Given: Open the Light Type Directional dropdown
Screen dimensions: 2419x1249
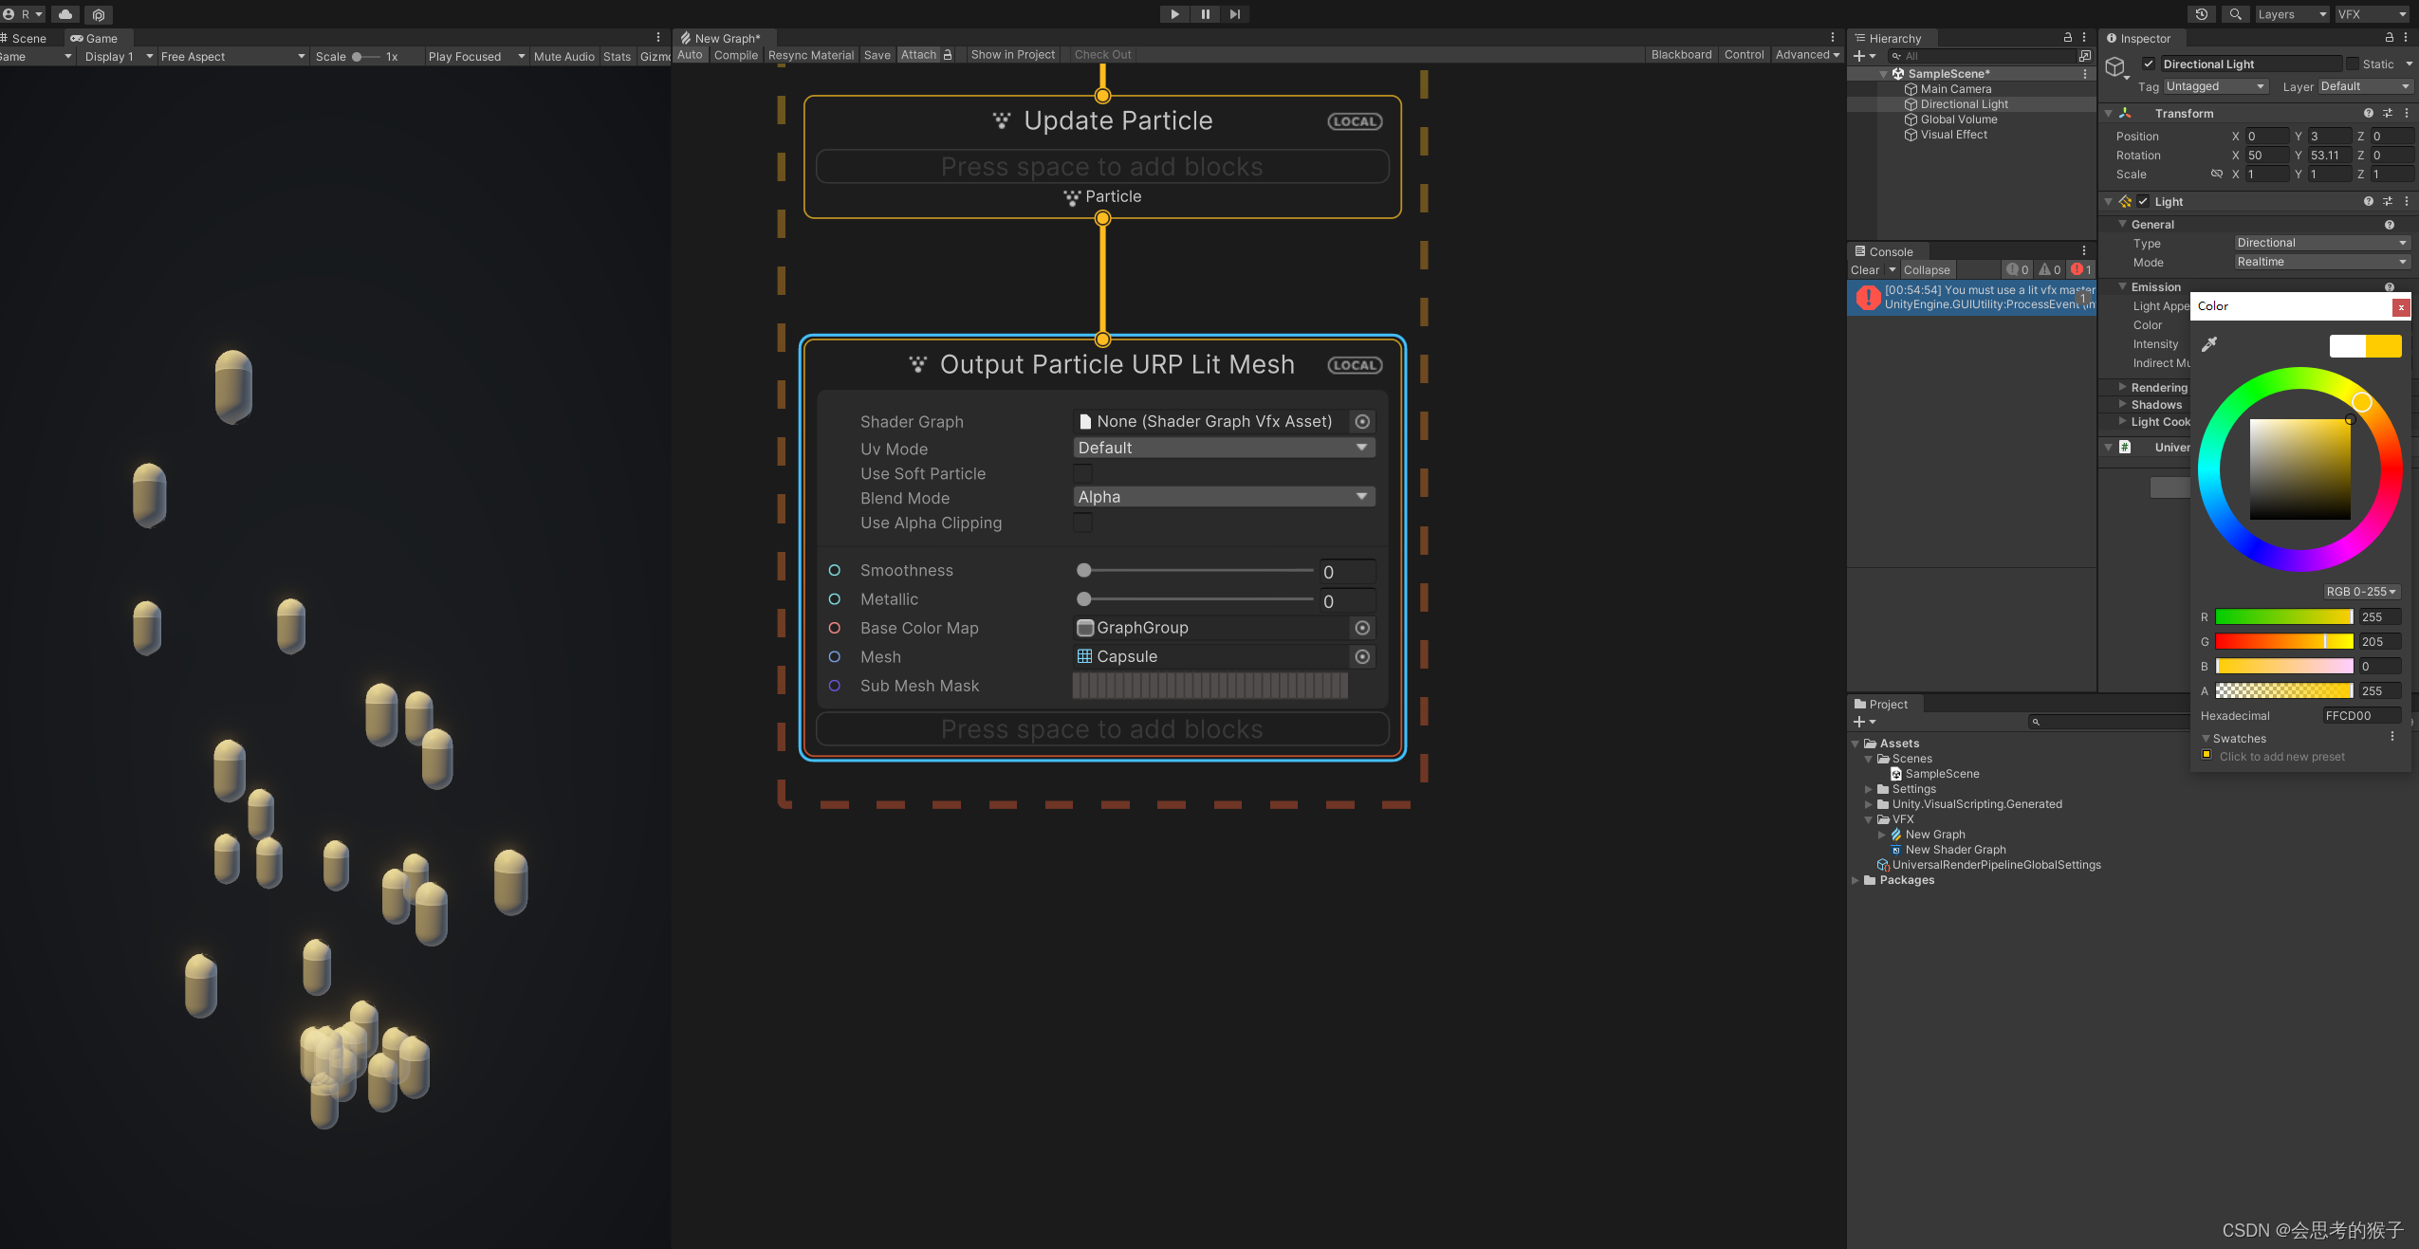Looking at the screenshot, I should (x=2320, y=243).
